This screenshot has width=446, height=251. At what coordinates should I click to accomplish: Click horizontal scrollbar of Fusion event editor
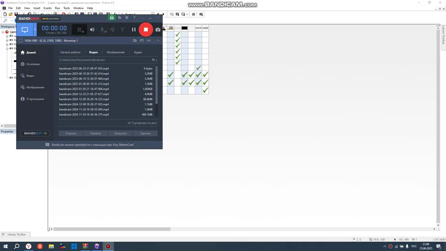[x=111, y=229]
